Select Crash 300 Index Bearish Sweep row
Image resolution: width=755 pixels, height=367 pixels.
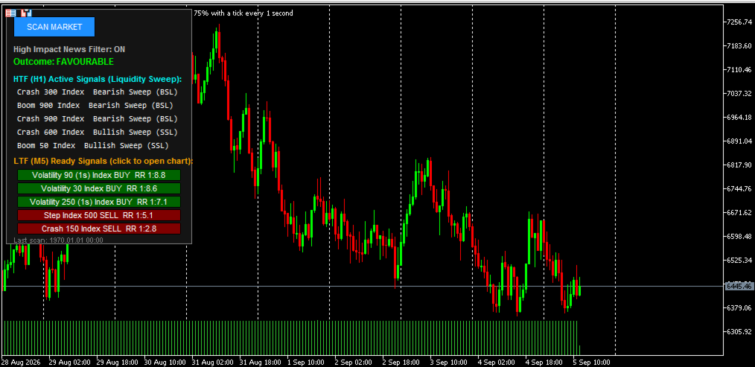[98, 92]
